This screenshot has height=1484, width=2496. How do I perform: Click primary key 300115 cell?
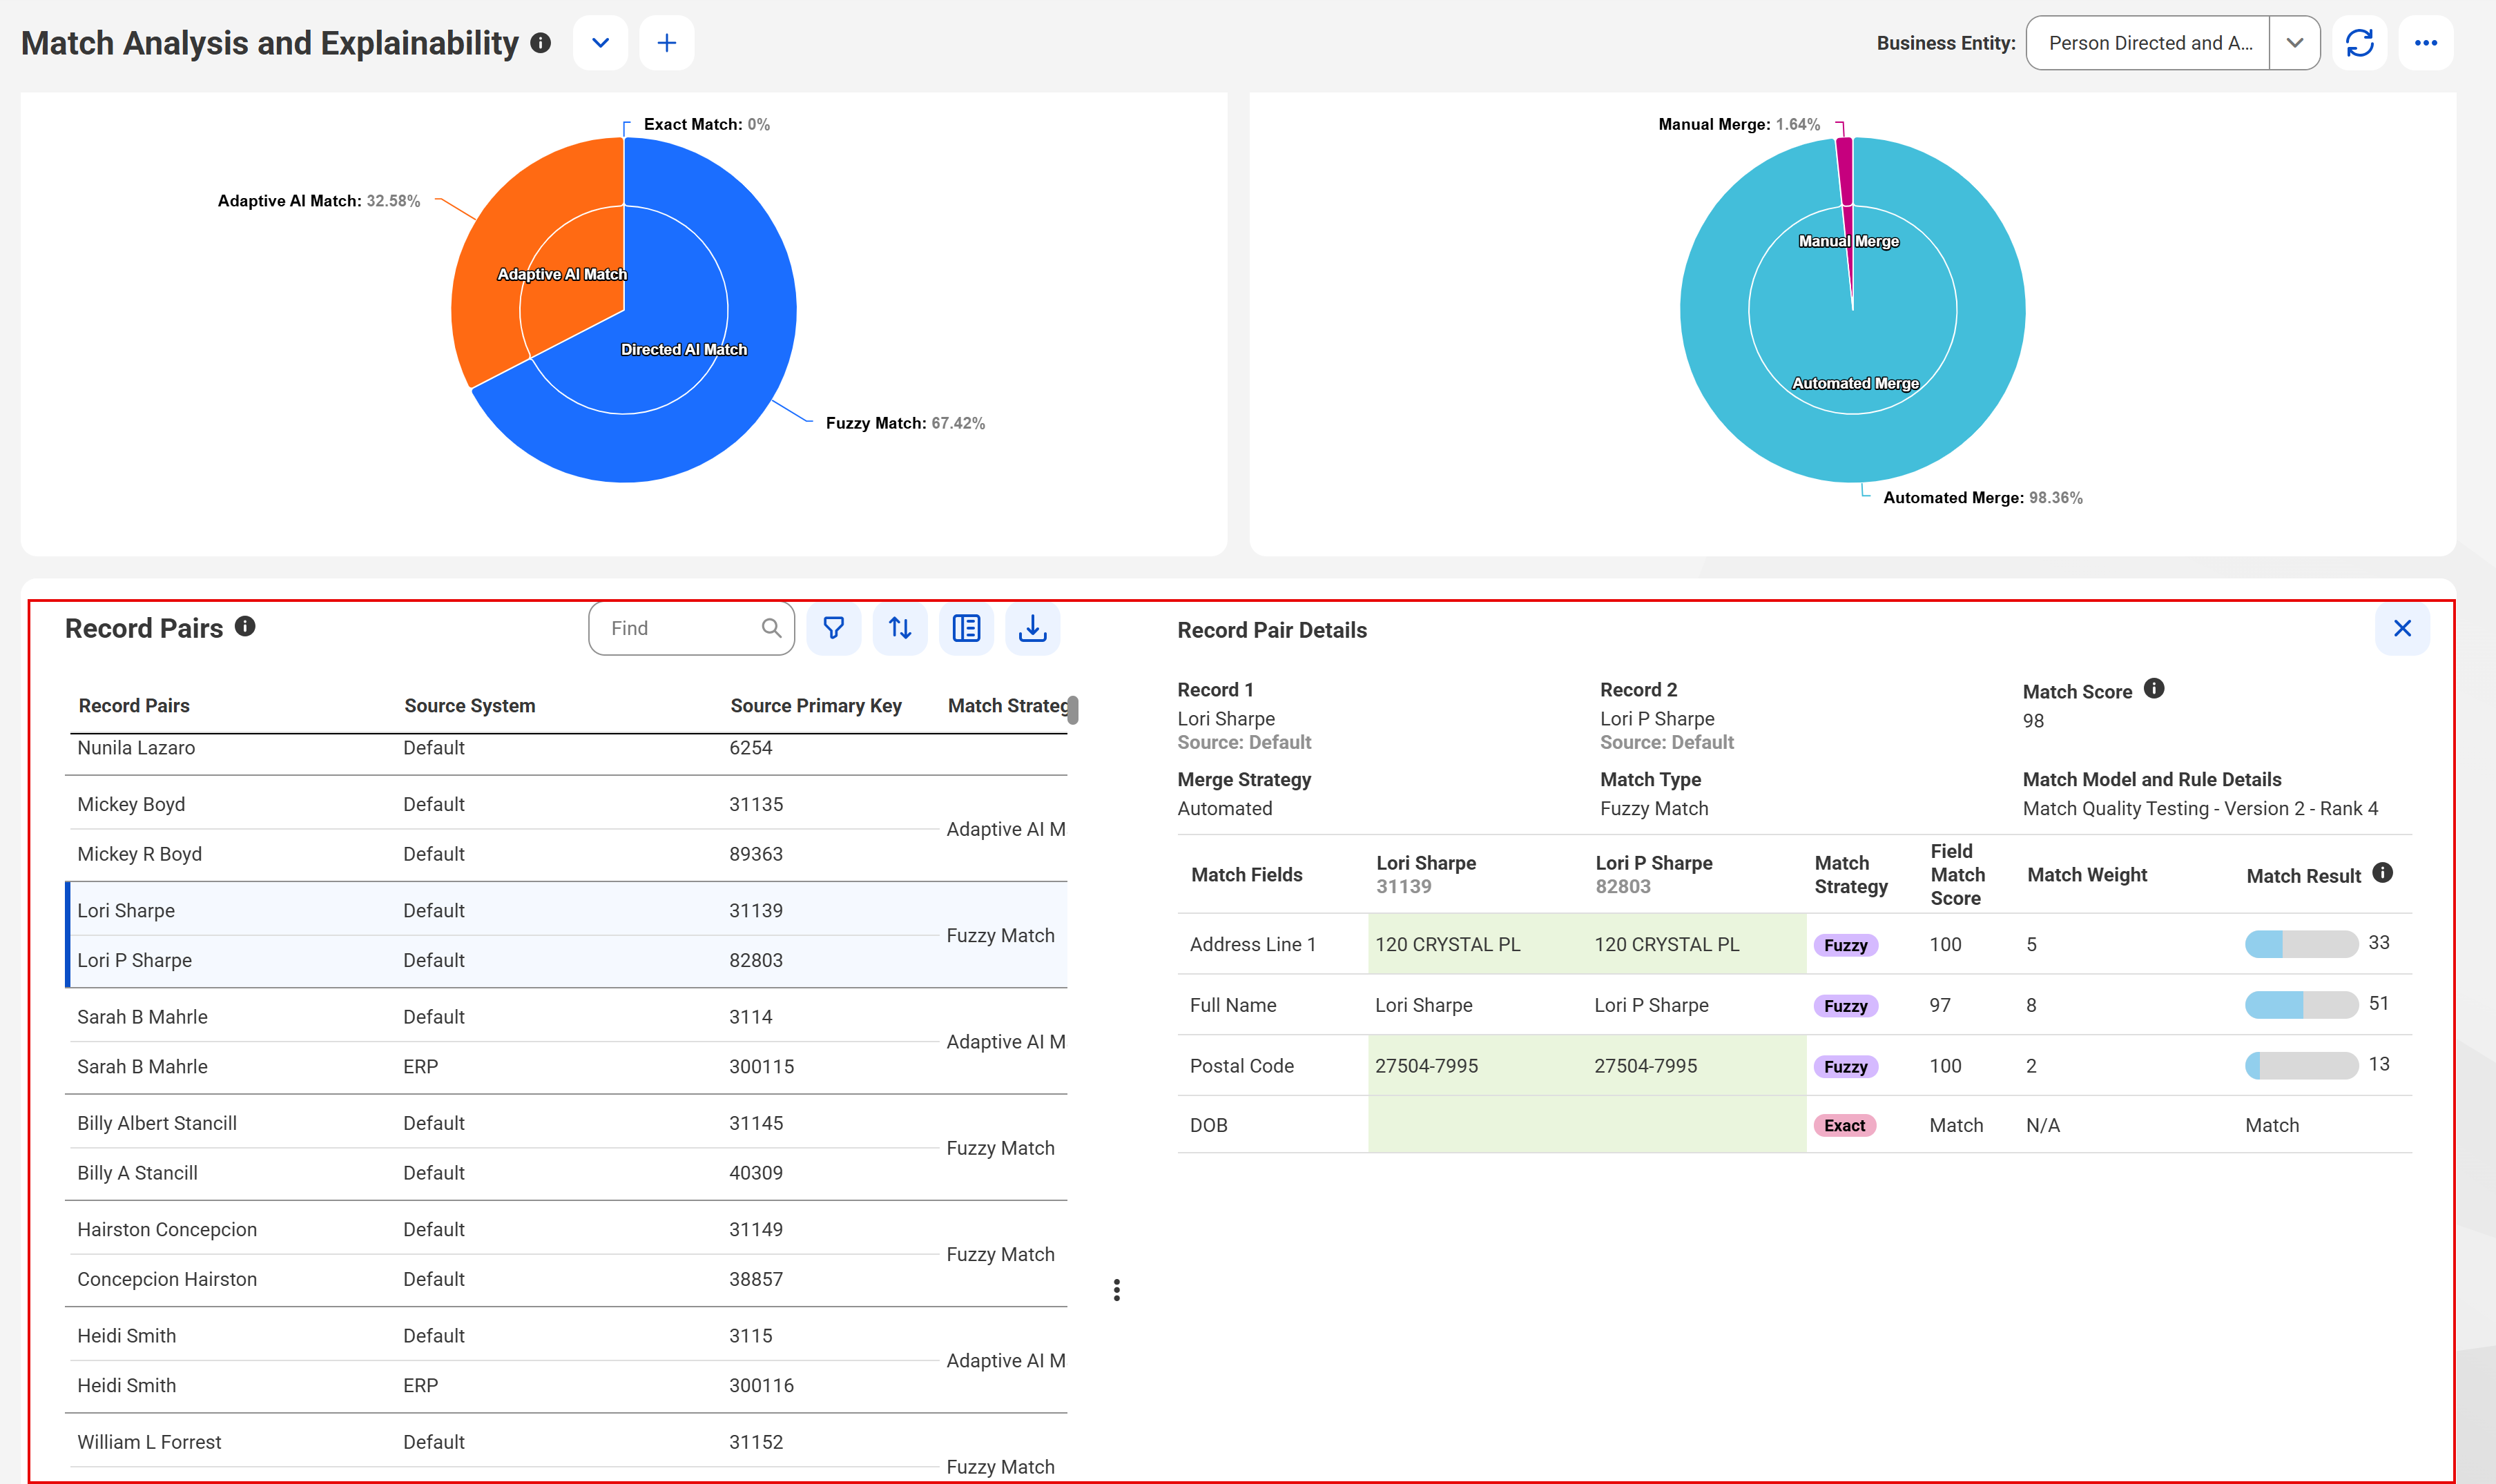click(761, 1067)
